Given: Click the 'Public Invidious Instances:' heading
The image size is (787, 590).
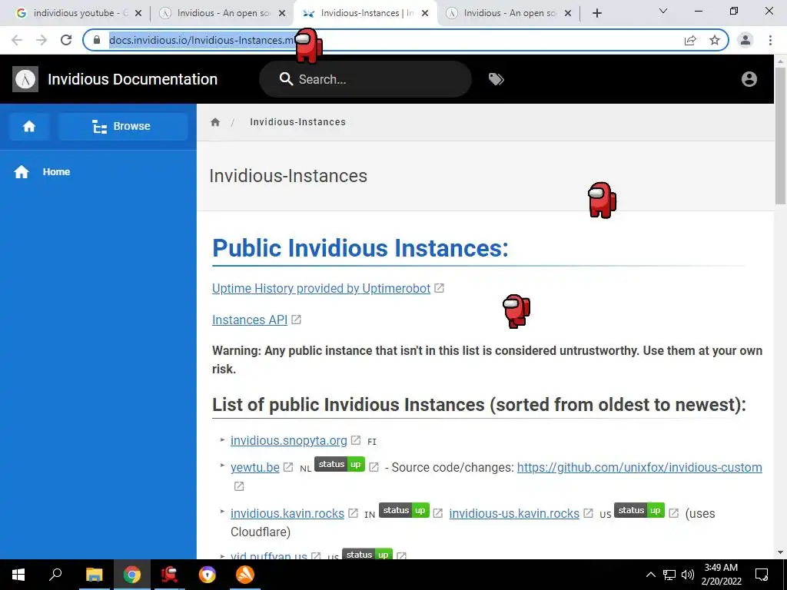Looking at the screenshot, I should [360, 248].
